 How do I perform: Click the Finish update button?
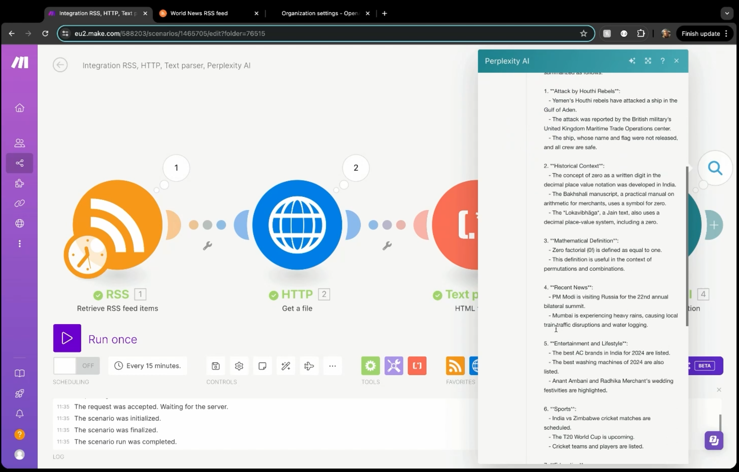(700, 33)
